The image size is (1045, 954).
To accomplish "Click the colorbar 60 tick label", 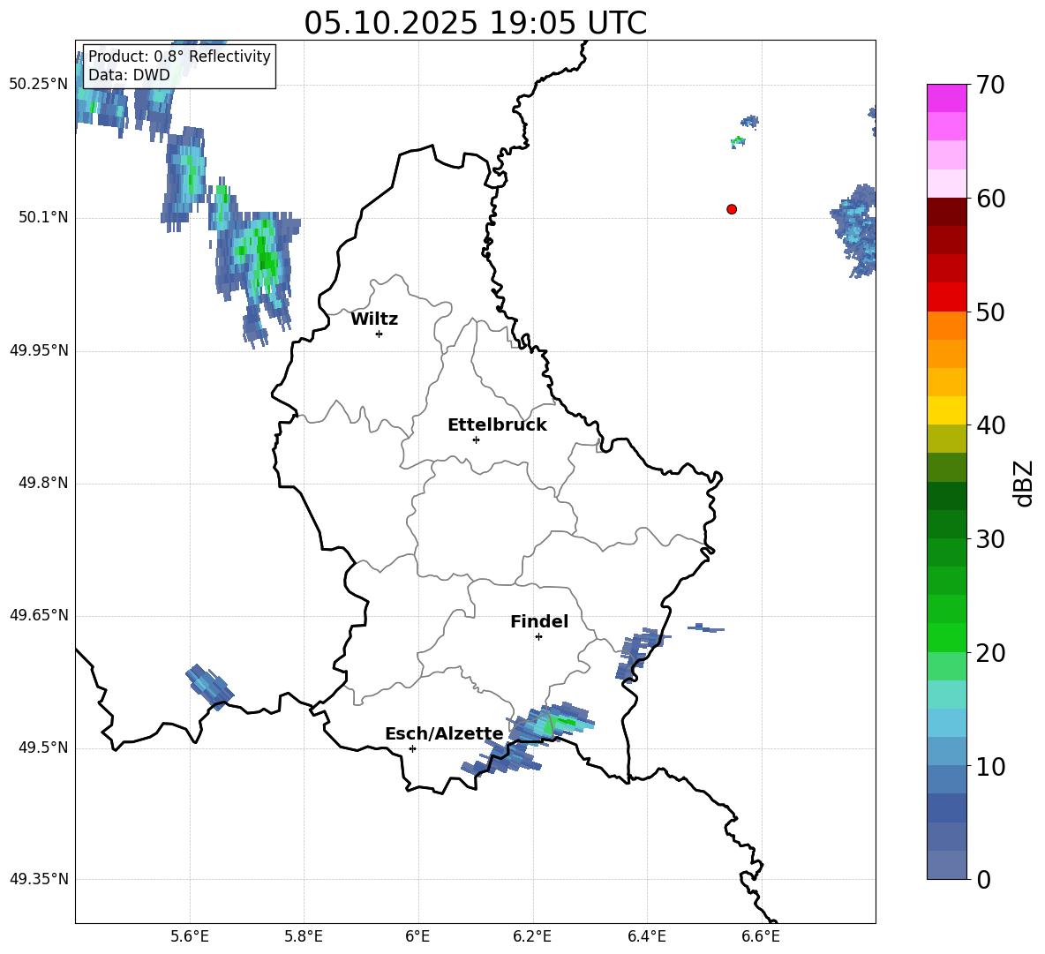I will tap(989, 199).
